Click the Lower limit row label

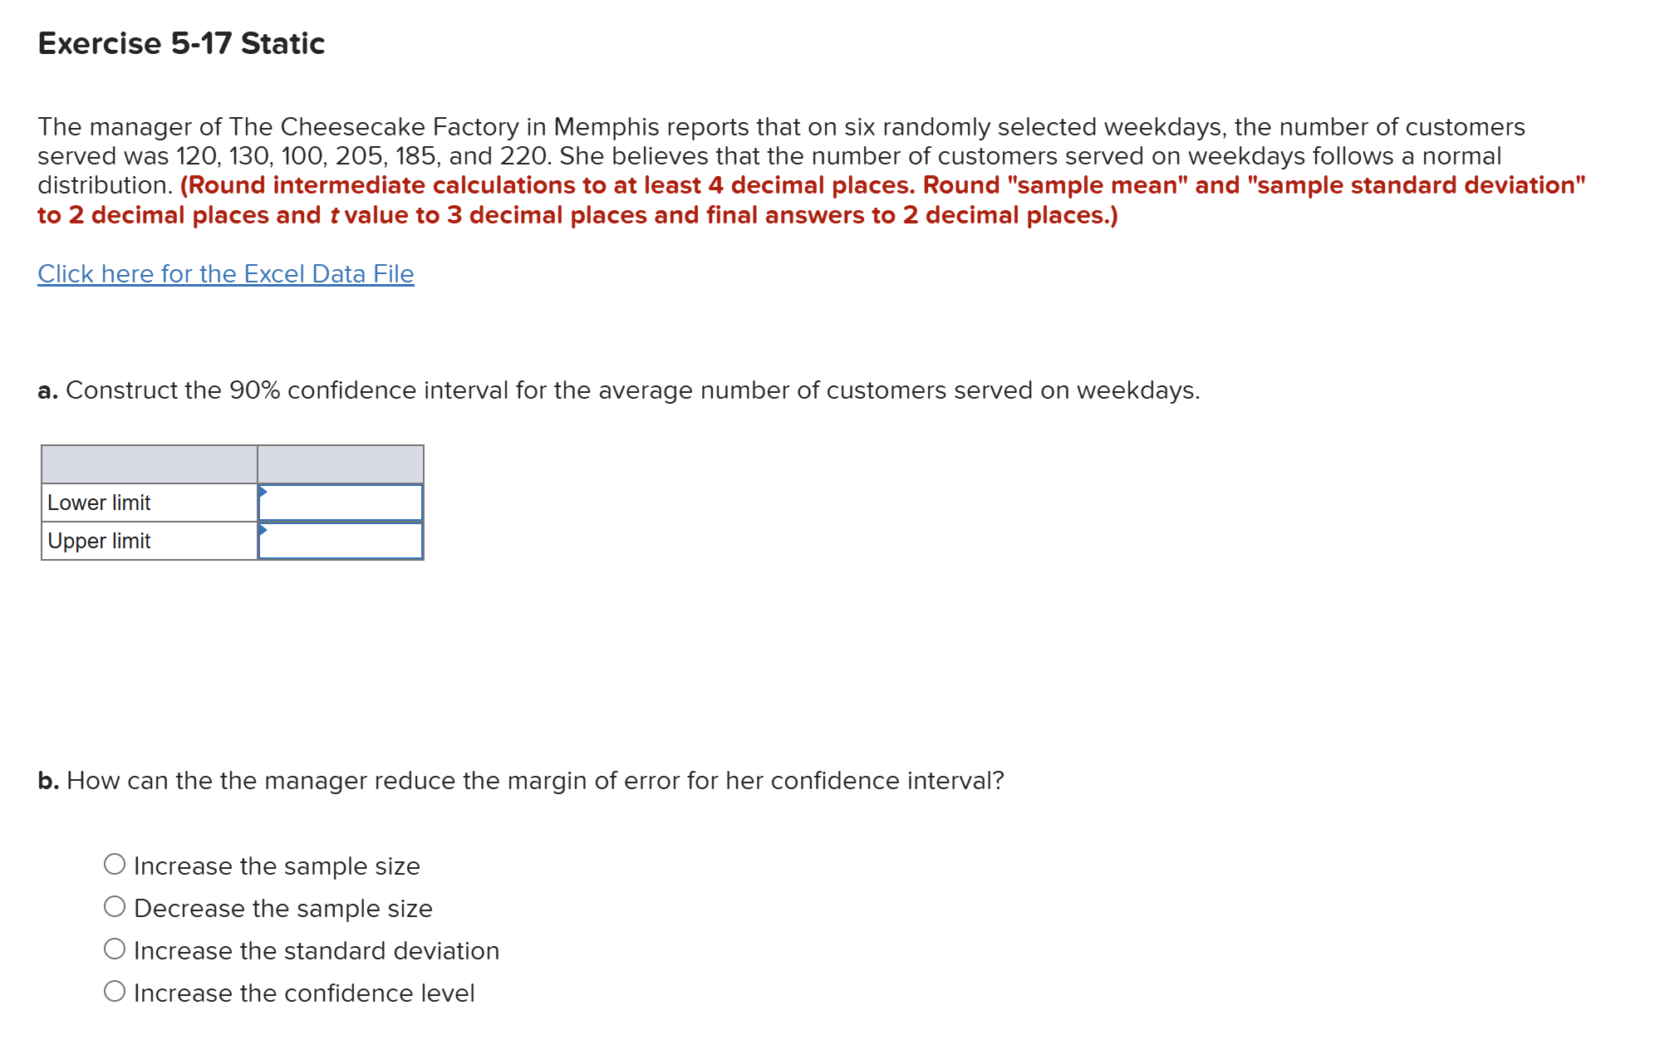99,502
